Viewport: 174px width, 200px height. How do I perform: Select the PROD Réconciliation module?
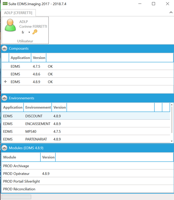click(87, 189)
